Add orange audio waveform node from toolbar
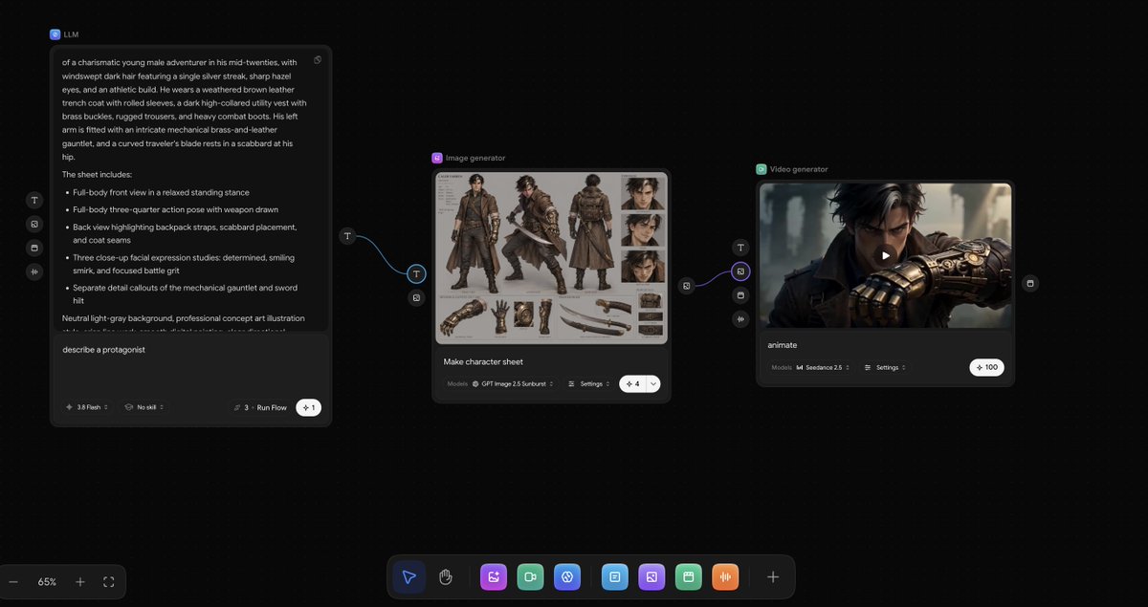Viewport: 1148px width, 607px height. 725,576
